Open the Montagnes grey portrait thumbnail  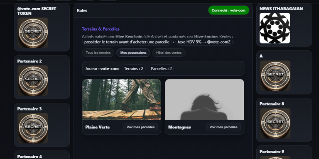(x=204, y=99)
